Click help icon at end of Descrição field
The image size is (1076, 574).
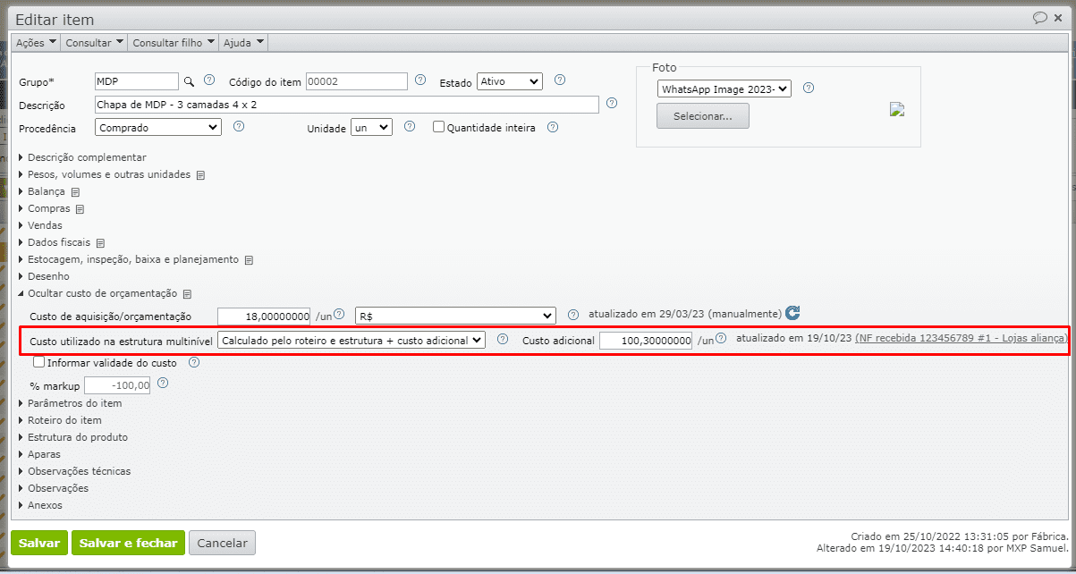612,103
